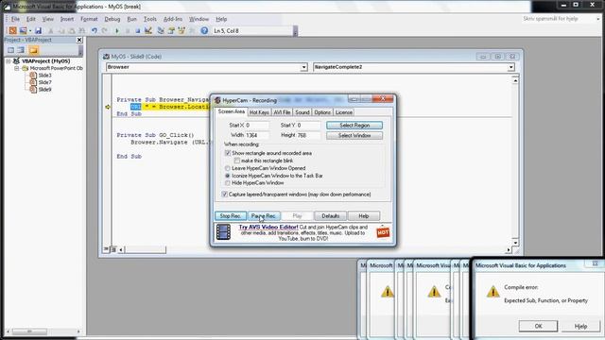
Task: Select Slide7 in the project tree
Action: point(44,82)
